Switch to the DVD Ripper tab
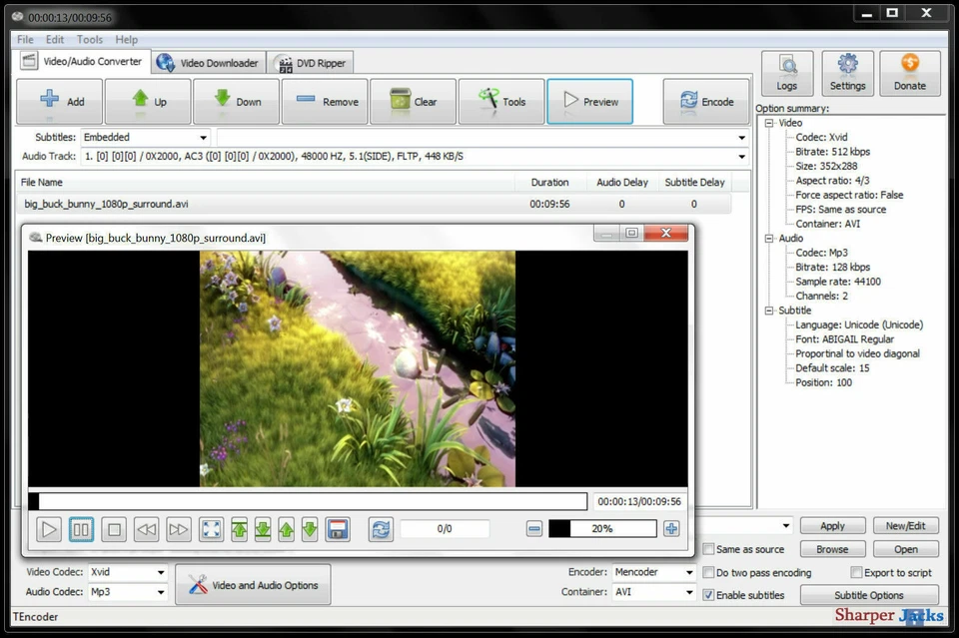The width and height of the screenshot is (959, 638). click(310, 62)
